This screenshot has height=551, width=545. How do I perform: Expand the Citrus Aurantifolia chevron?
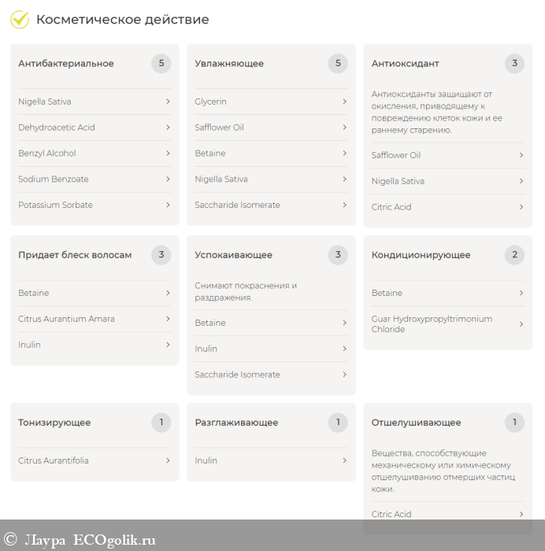168,460
